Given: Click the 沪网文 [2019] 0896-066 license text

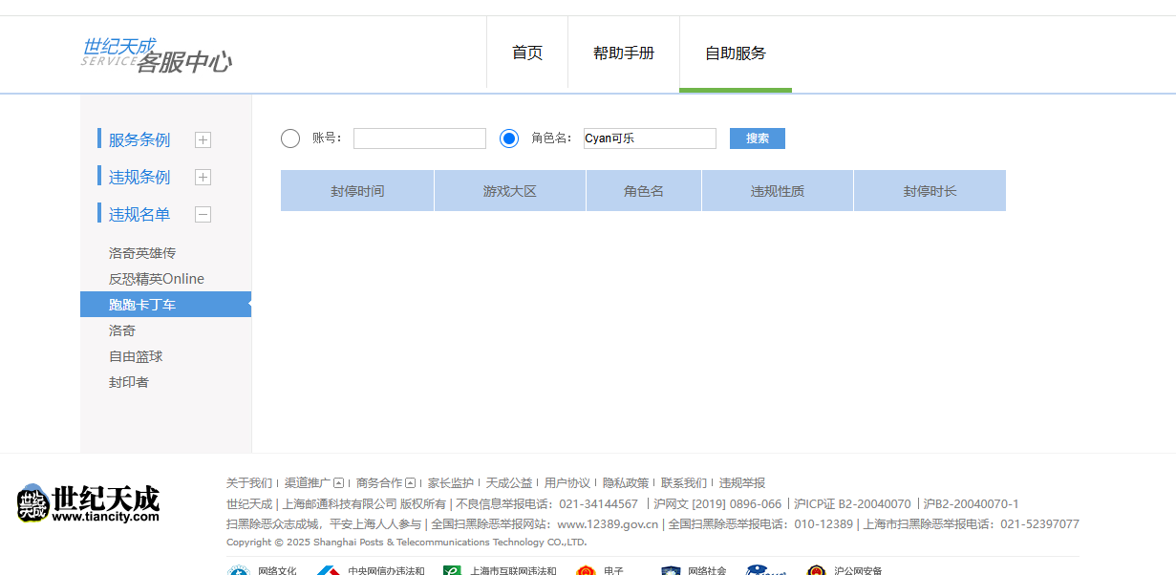Looking at the screenshot, I should tap(717, 504).
